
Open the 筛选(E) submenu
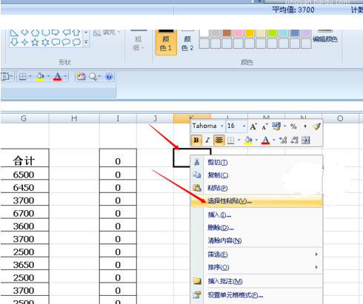point(256,254)
